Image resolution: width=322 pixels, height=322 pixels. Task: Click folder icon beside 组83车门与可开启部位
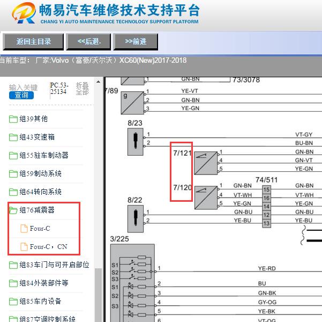[x=13, y=265]
